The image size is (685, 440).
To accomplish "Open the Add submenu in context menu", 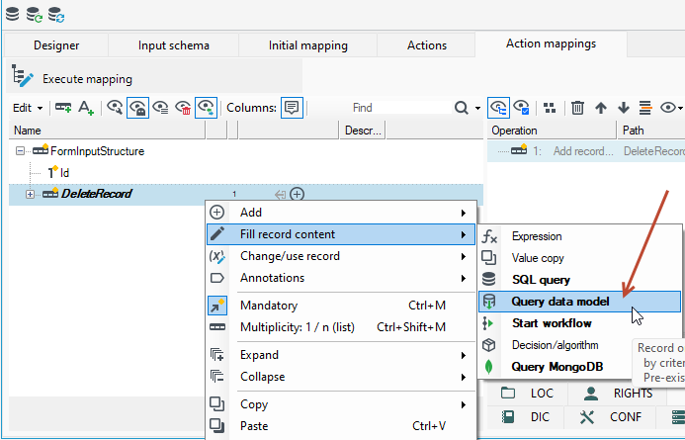I will (x=341, y=213).
